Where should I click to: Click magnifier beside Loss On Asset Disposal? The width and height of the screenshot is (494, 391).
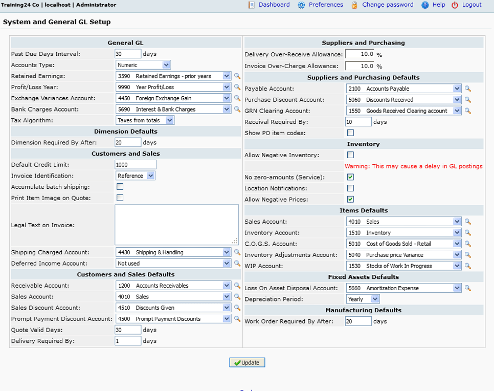click(467, 288)
